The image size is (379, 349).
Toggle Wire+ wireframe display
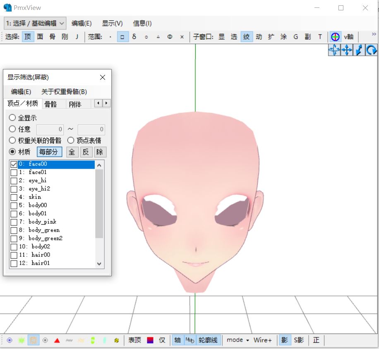click(263, 340)
